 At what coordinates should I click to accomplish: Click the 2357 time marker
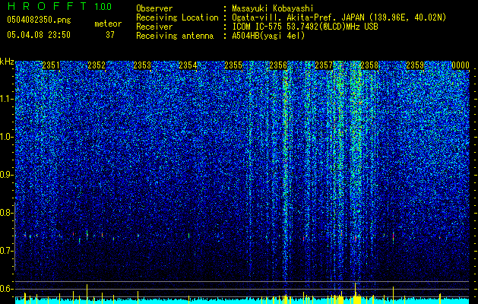324,65
